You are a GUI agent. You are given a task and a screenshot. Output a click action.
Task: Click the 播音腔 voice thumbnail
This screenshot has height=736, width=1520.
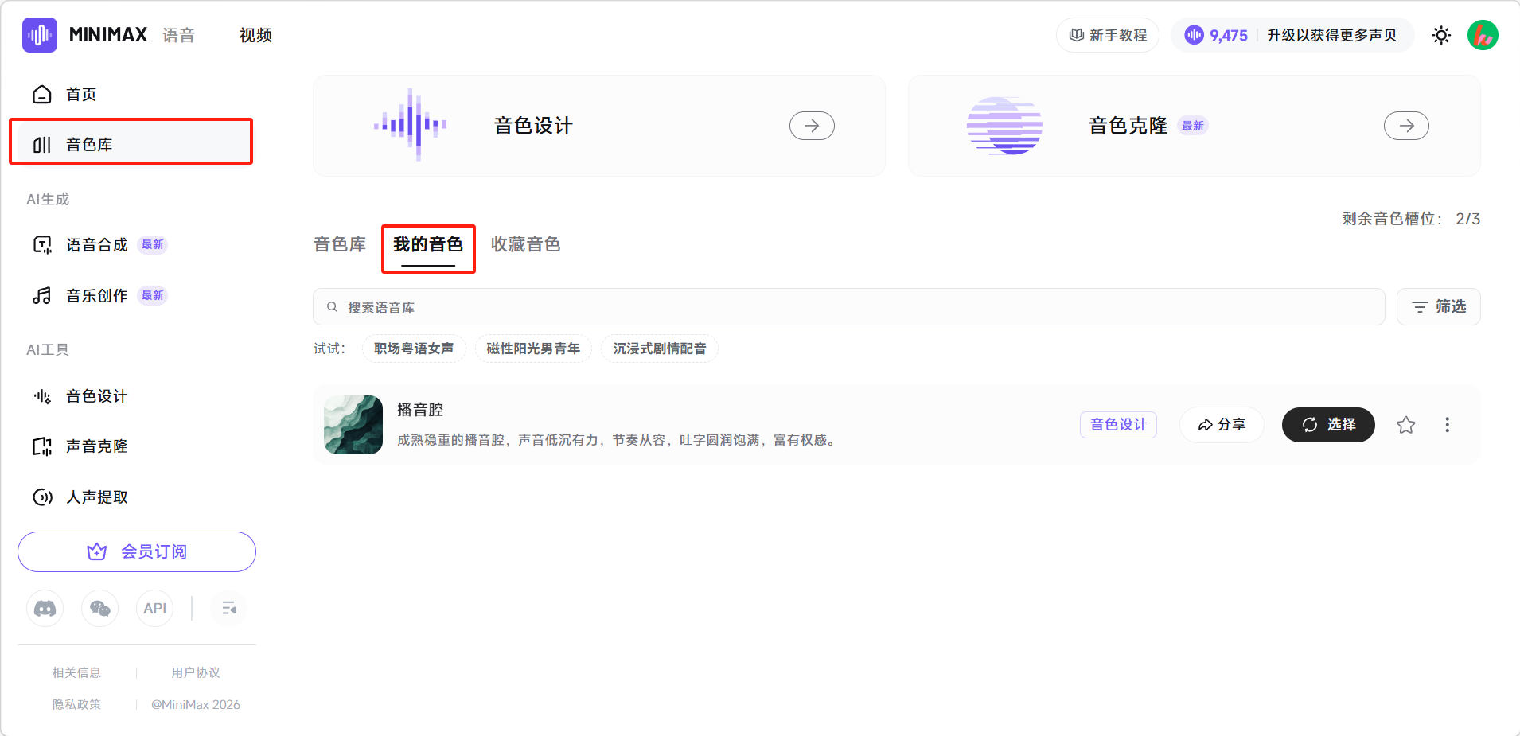point(353,425)
